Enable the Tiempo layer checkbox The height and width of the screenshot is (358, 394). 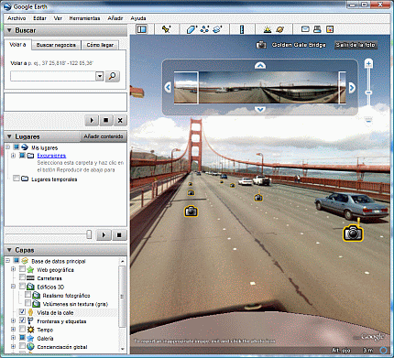(x=22, y=329)
